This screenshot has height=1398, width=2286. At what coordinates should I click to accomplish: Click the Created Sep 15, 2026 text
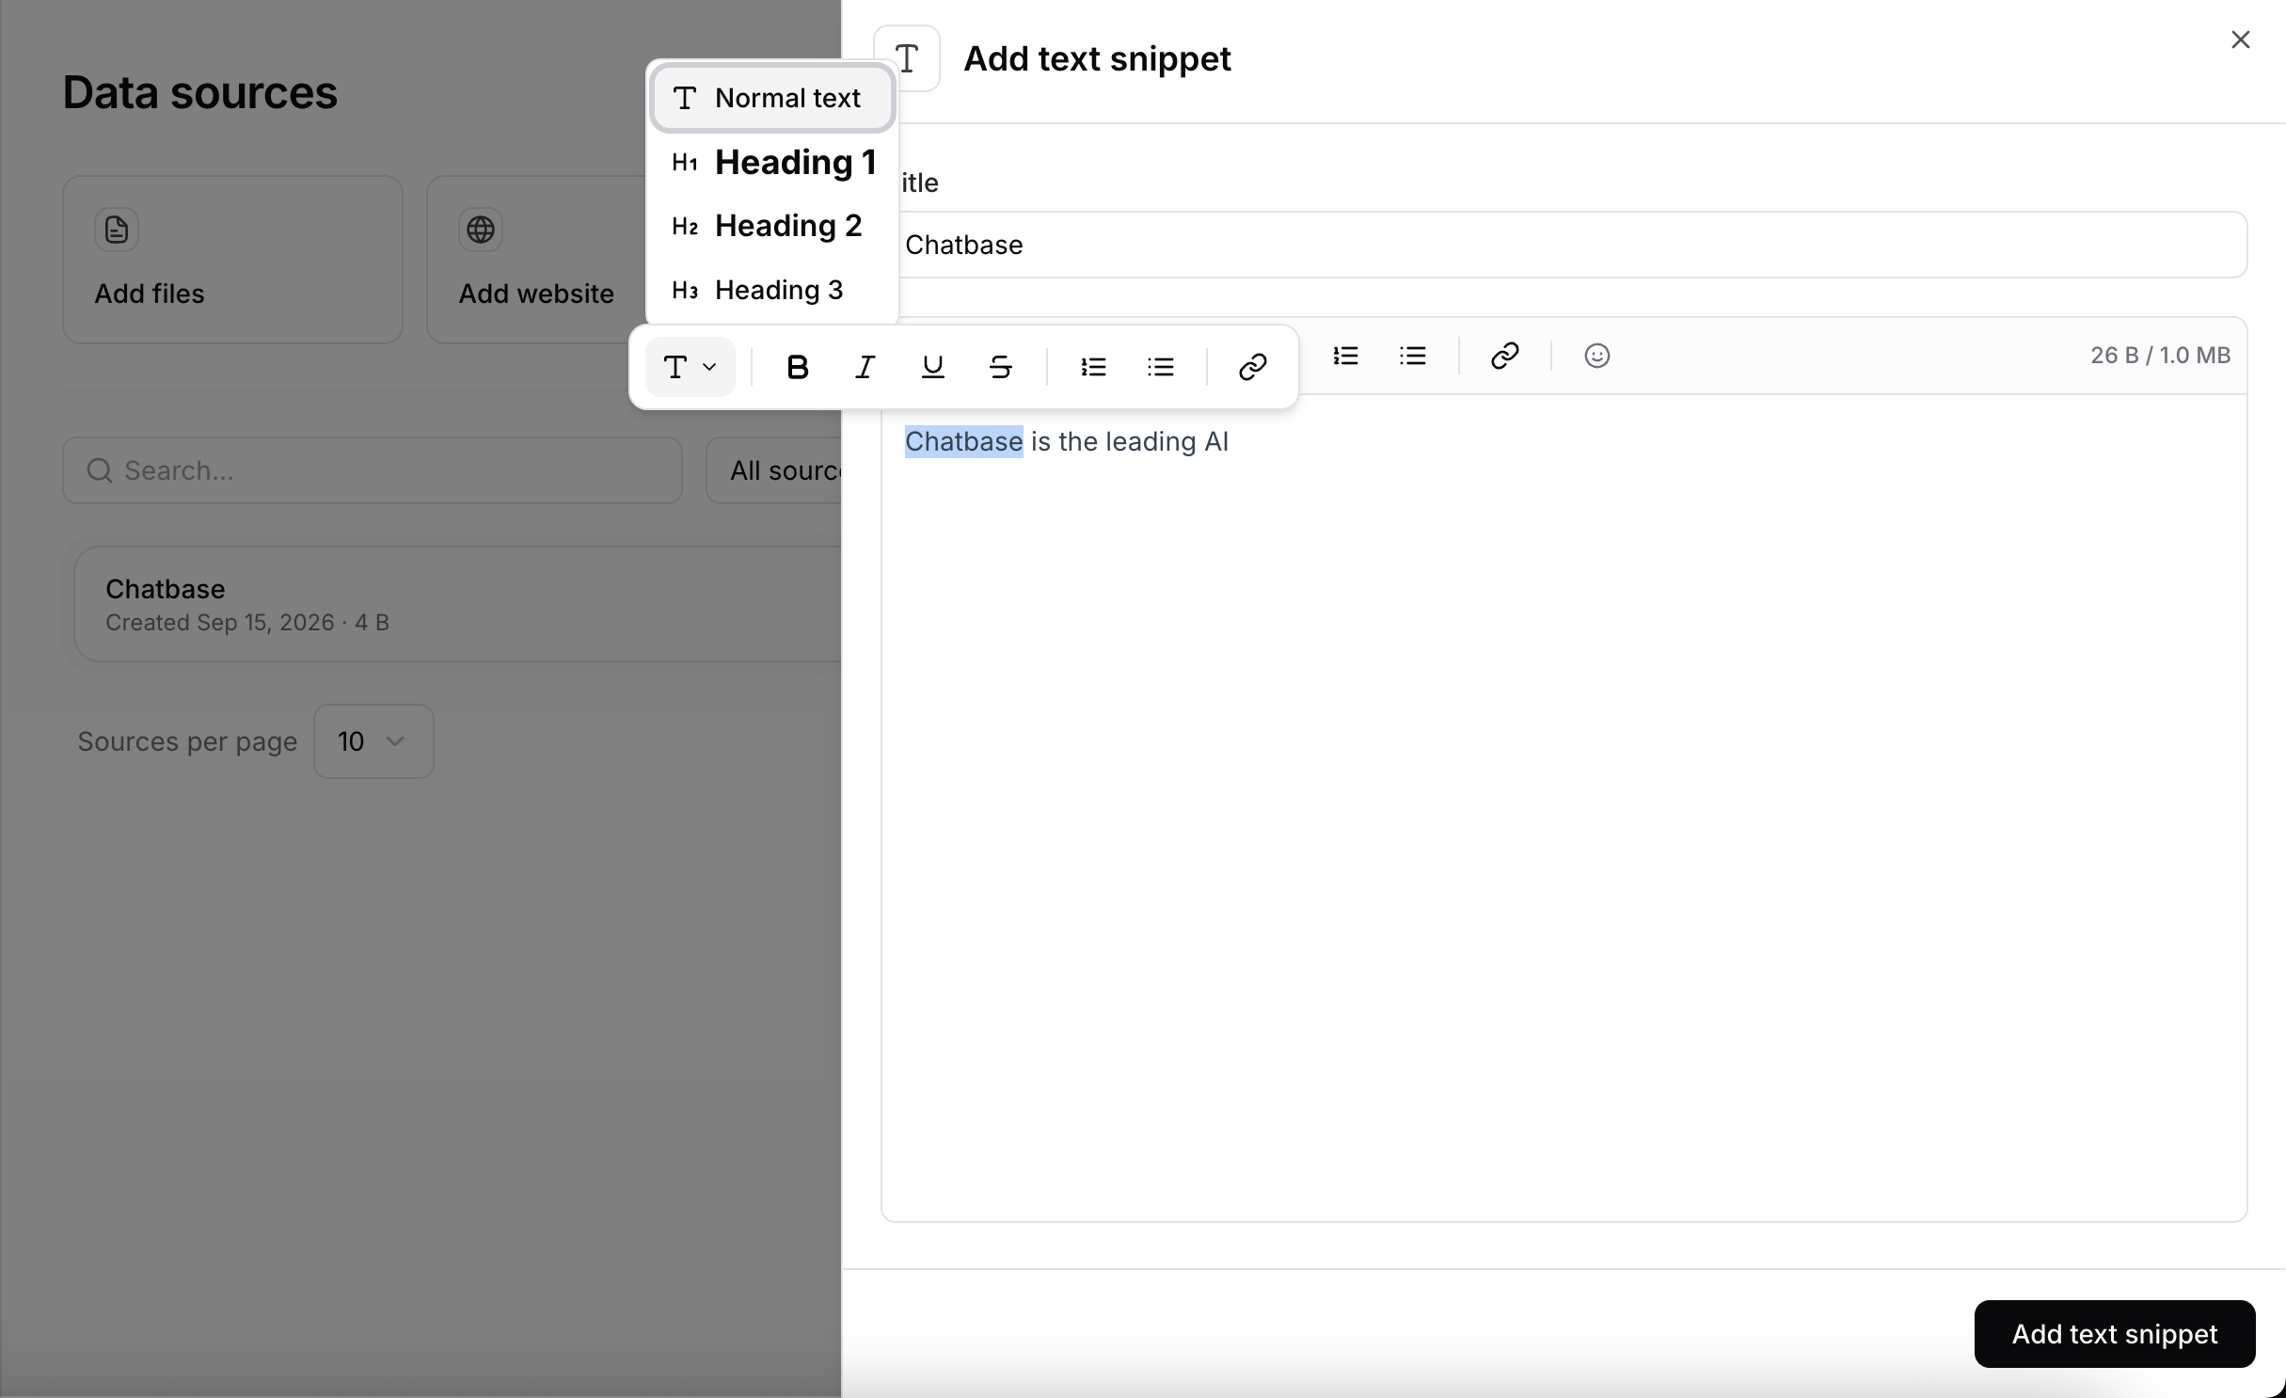click(220, 623)
